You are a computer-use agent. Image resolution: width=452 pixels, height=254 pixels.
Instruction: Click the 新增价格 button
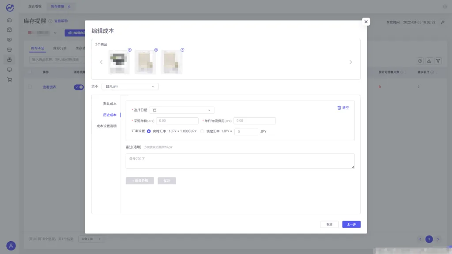(140, 181)
